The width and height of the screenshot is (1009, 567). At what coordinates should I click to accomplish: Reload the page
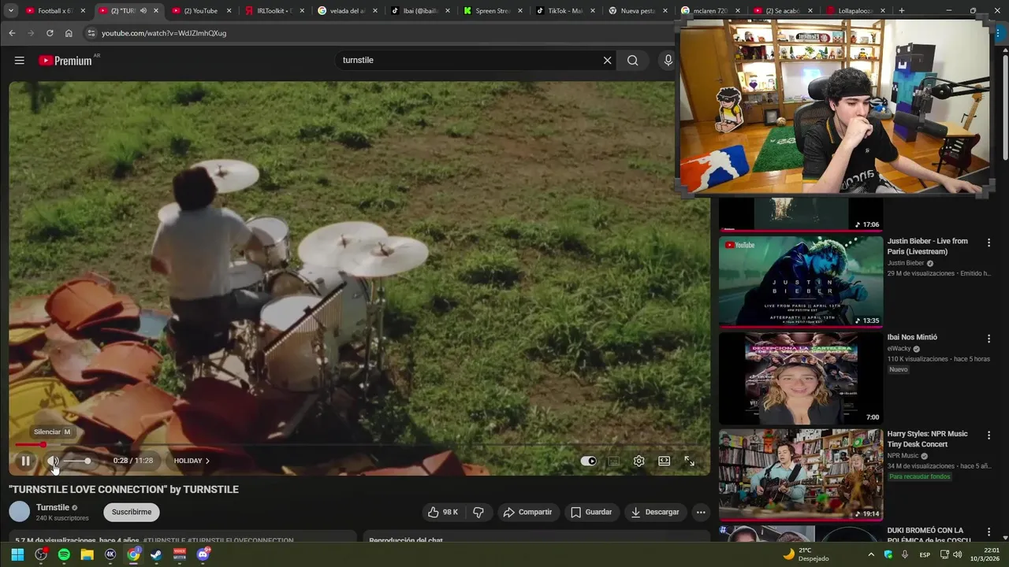pyautogui.click(x=50, y=33)
